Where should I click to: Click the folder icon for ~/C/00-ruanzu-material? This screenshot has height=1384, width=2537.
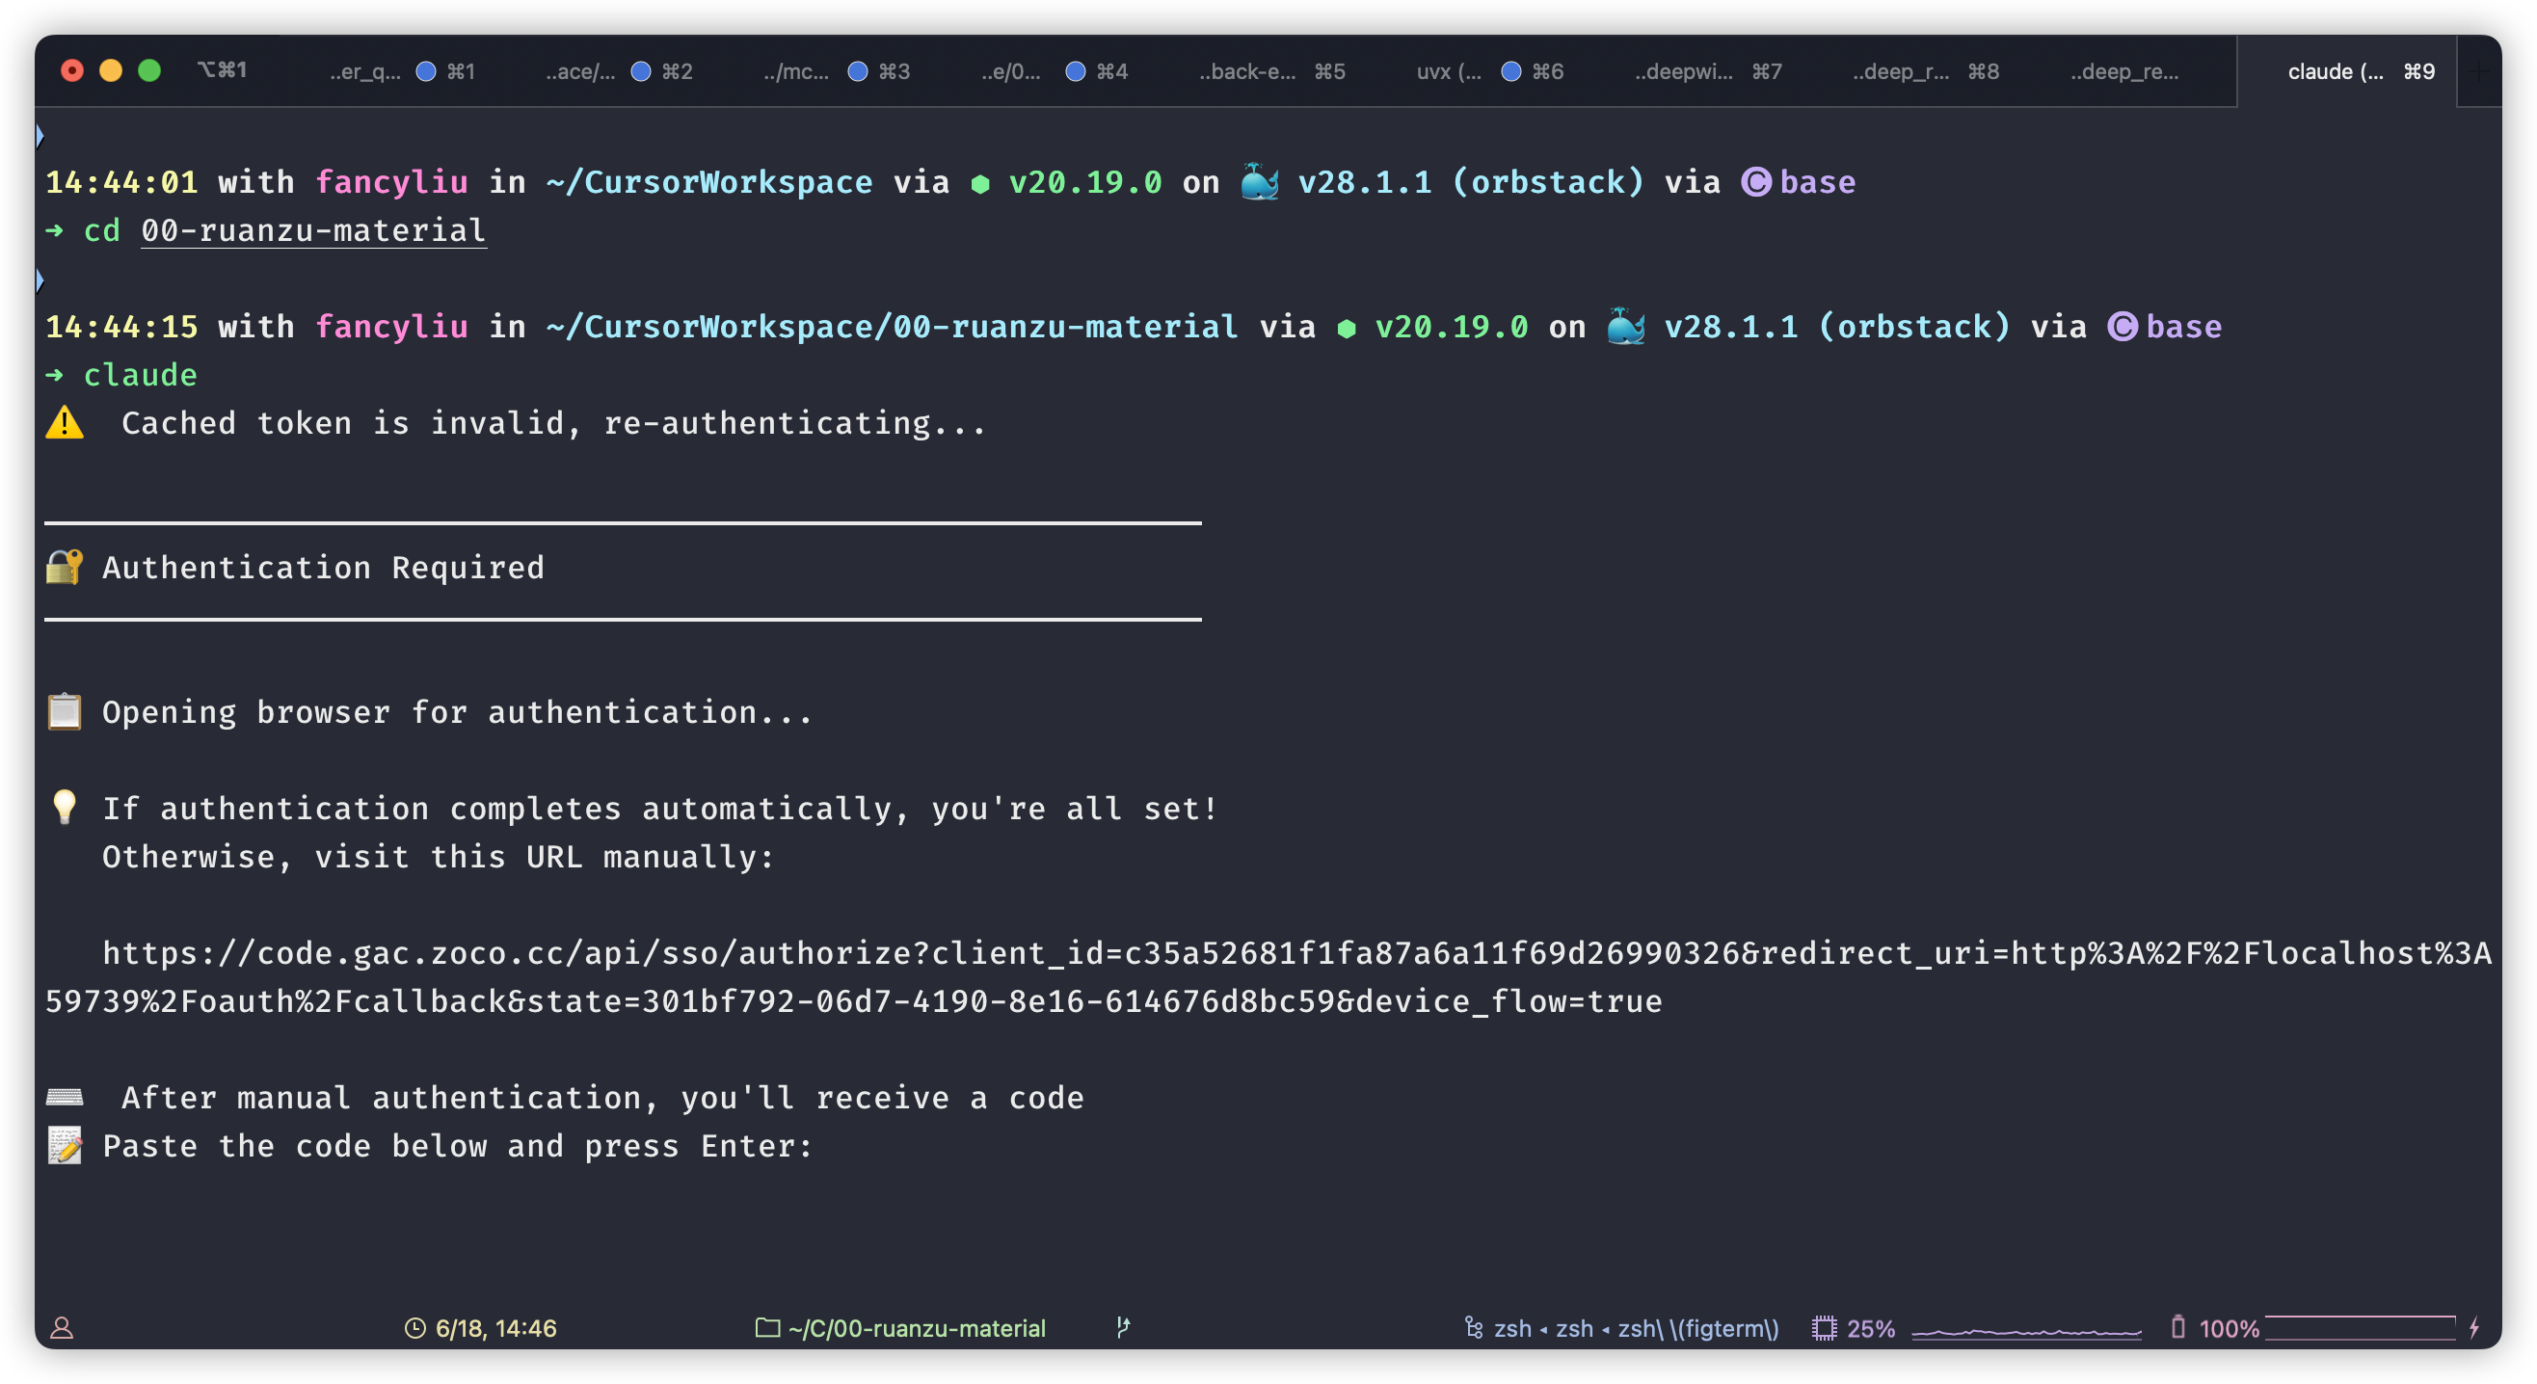pyautogui.click(x=767, y=1328)
